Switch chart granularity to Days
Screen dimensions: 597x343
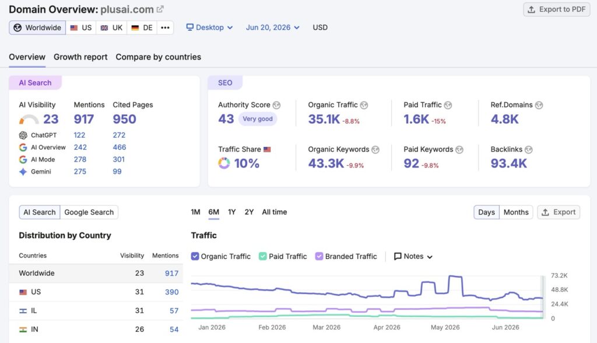(487, 212)
